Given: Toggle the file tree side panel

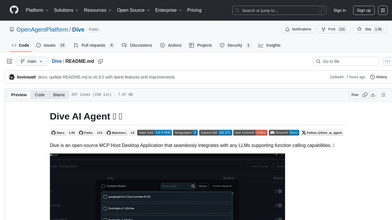Looking at the screenshot, I should point(10,61).
